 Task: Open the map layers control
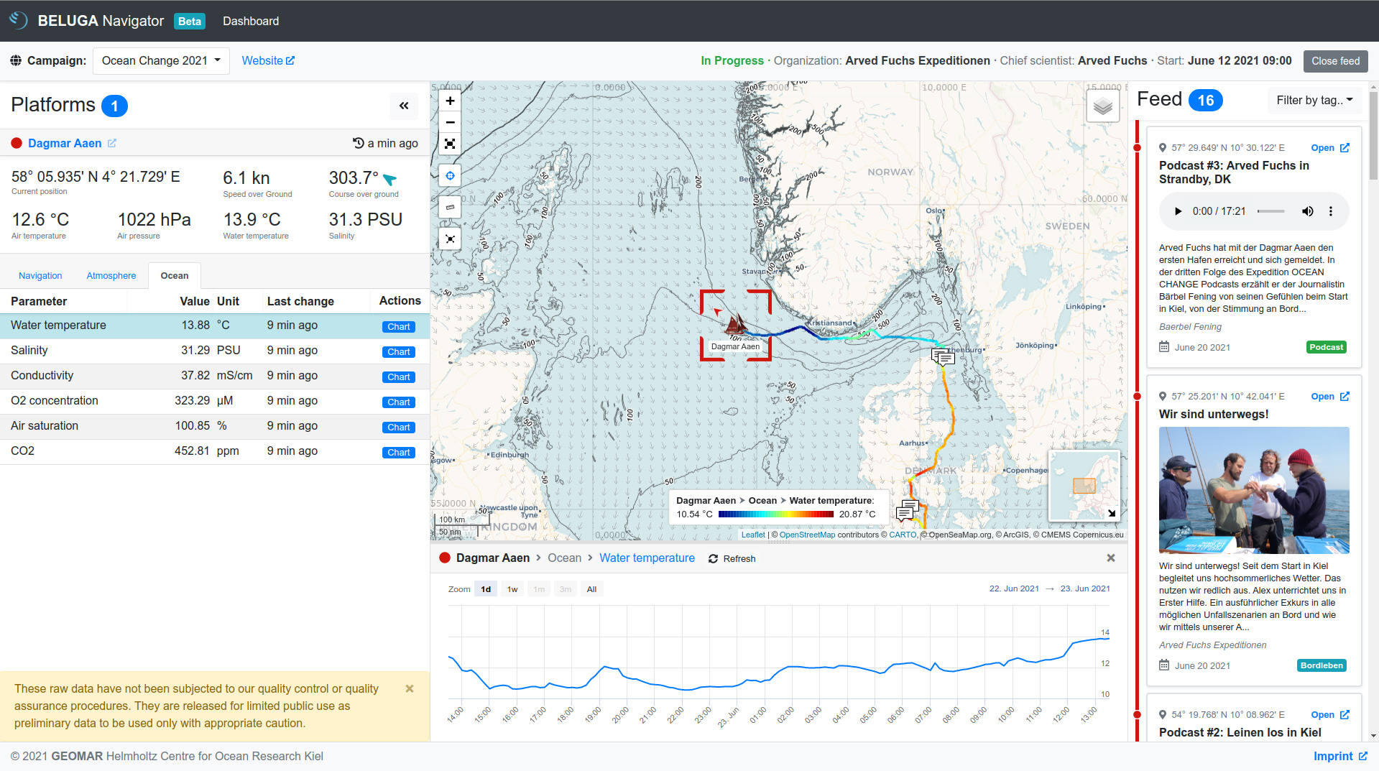point(1102,107)
